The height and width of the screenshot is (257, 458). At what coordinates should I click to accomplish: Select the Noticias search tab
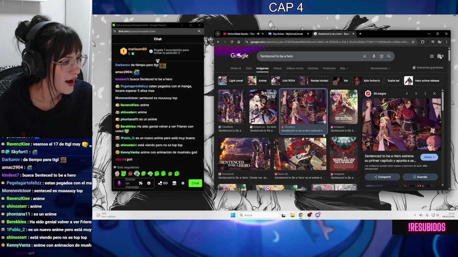tap(313, 68)
